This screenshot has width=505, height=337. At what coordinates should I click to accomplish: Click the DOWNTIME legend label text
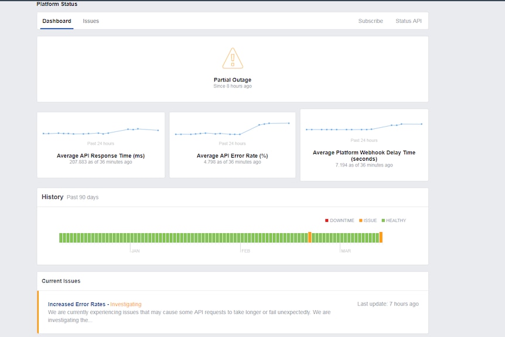coord(342,220)
